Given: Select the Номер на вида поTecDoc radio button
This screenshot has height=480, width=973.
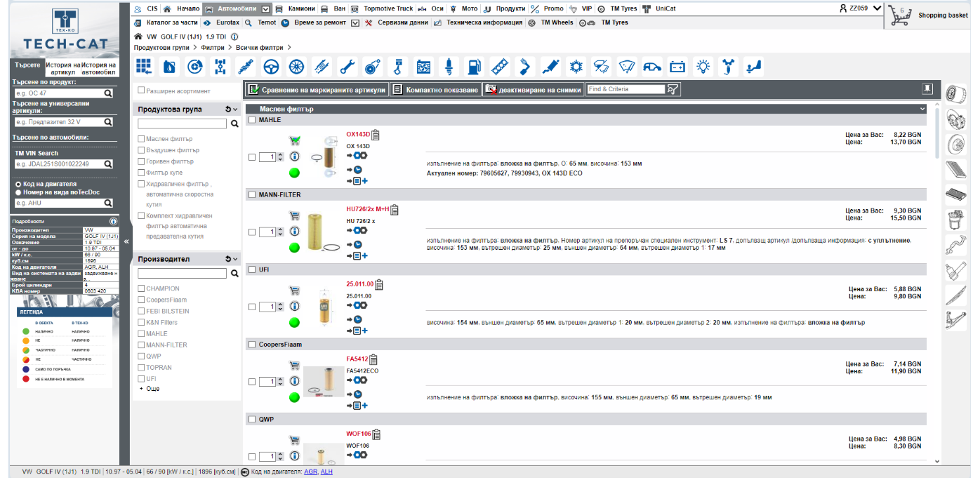Looking at the screenshot, I should pyautogui.click(x=18, y=192).
